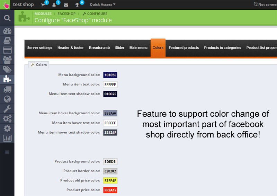Open the envelope messages icon

tap(66, 5)
